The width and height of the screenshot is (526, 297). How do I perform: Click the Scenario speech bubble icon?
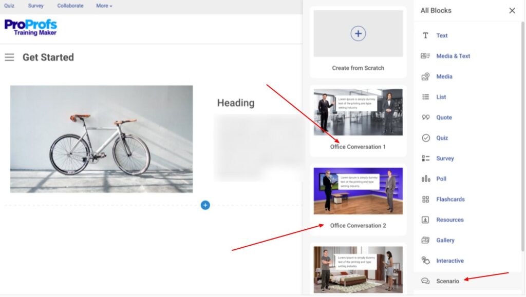click(425, 281)
